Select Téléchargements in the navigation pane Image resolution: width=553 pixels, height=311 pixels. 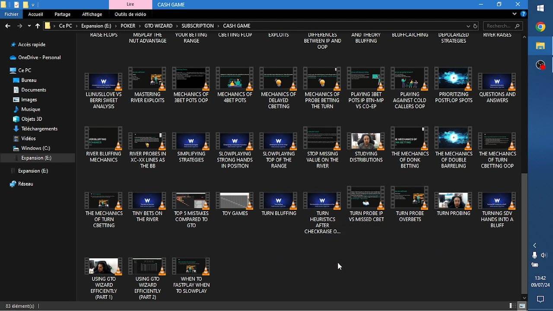pyautogui.click(x=39, y=129)
